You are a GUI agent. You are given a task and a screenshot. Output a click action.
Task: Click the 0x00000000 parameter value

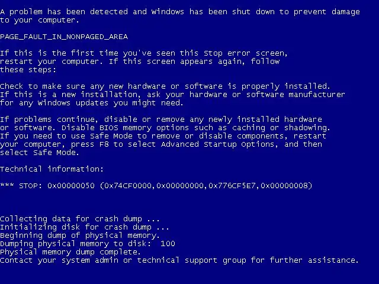(x=180, y=185)
